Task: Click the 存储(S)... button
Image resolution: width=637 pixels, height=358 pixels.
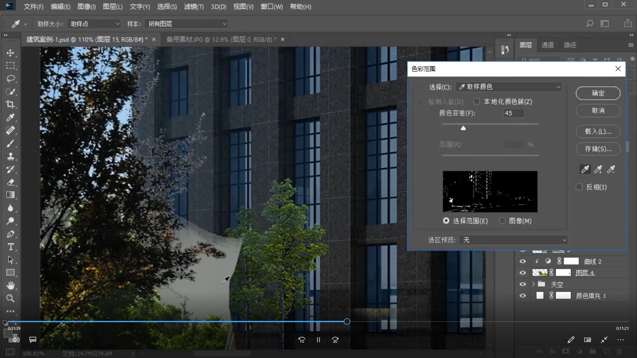Action: 598,149
